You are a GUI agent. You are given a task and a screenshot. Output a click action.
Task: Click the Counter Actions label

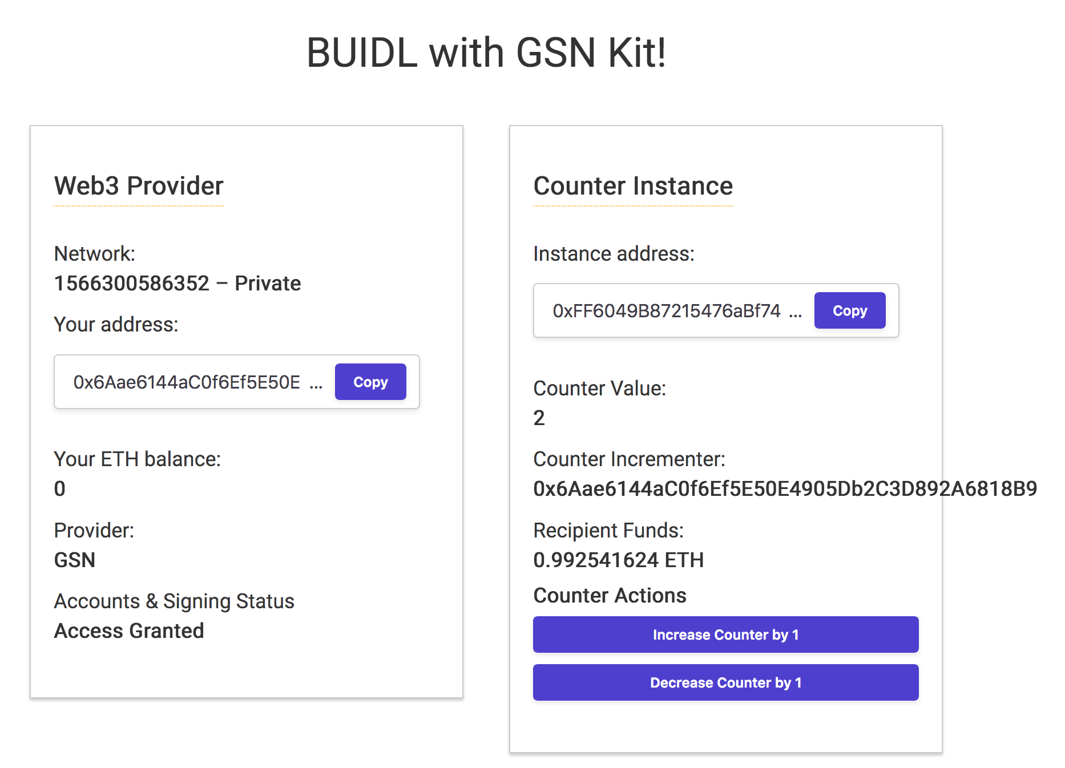tap(610, 596)
